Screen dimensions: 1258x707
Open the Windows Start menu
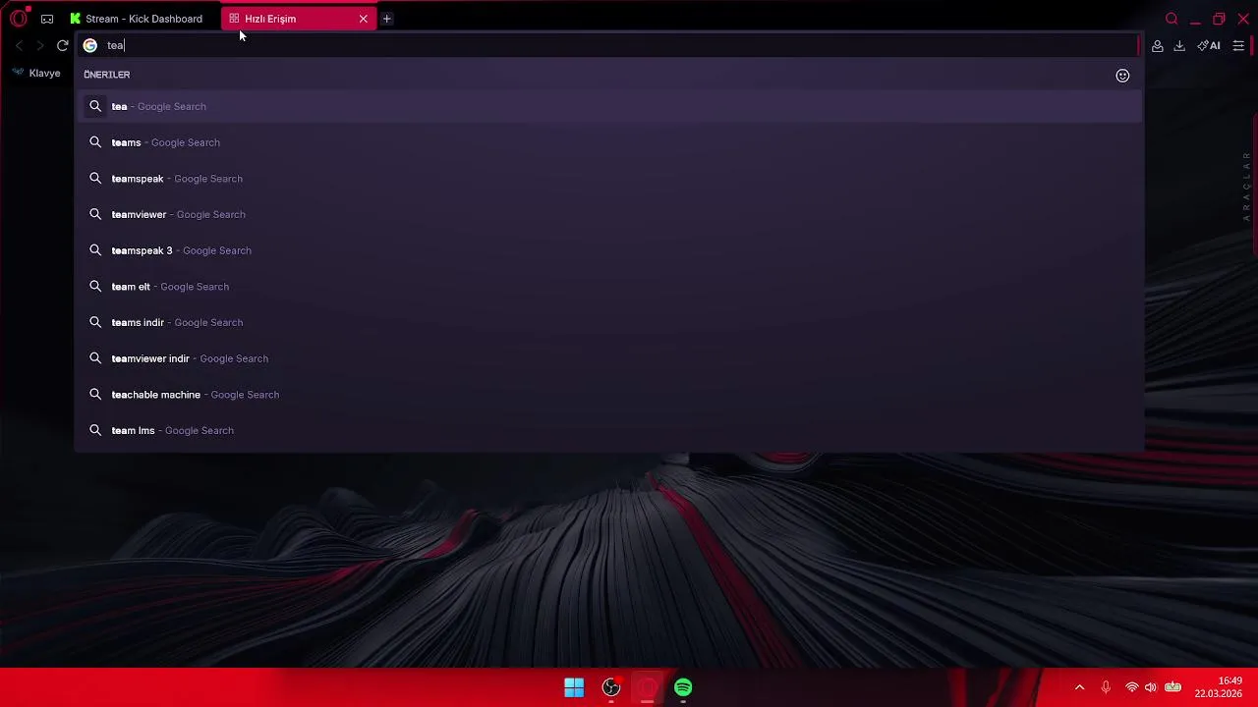574,687
